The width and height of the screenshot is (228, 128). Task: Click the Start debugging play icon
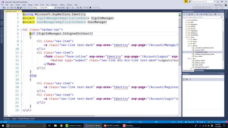[x=56, y=8]
